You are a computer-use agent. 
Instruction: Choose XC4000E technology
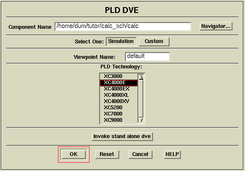point(119,83)
